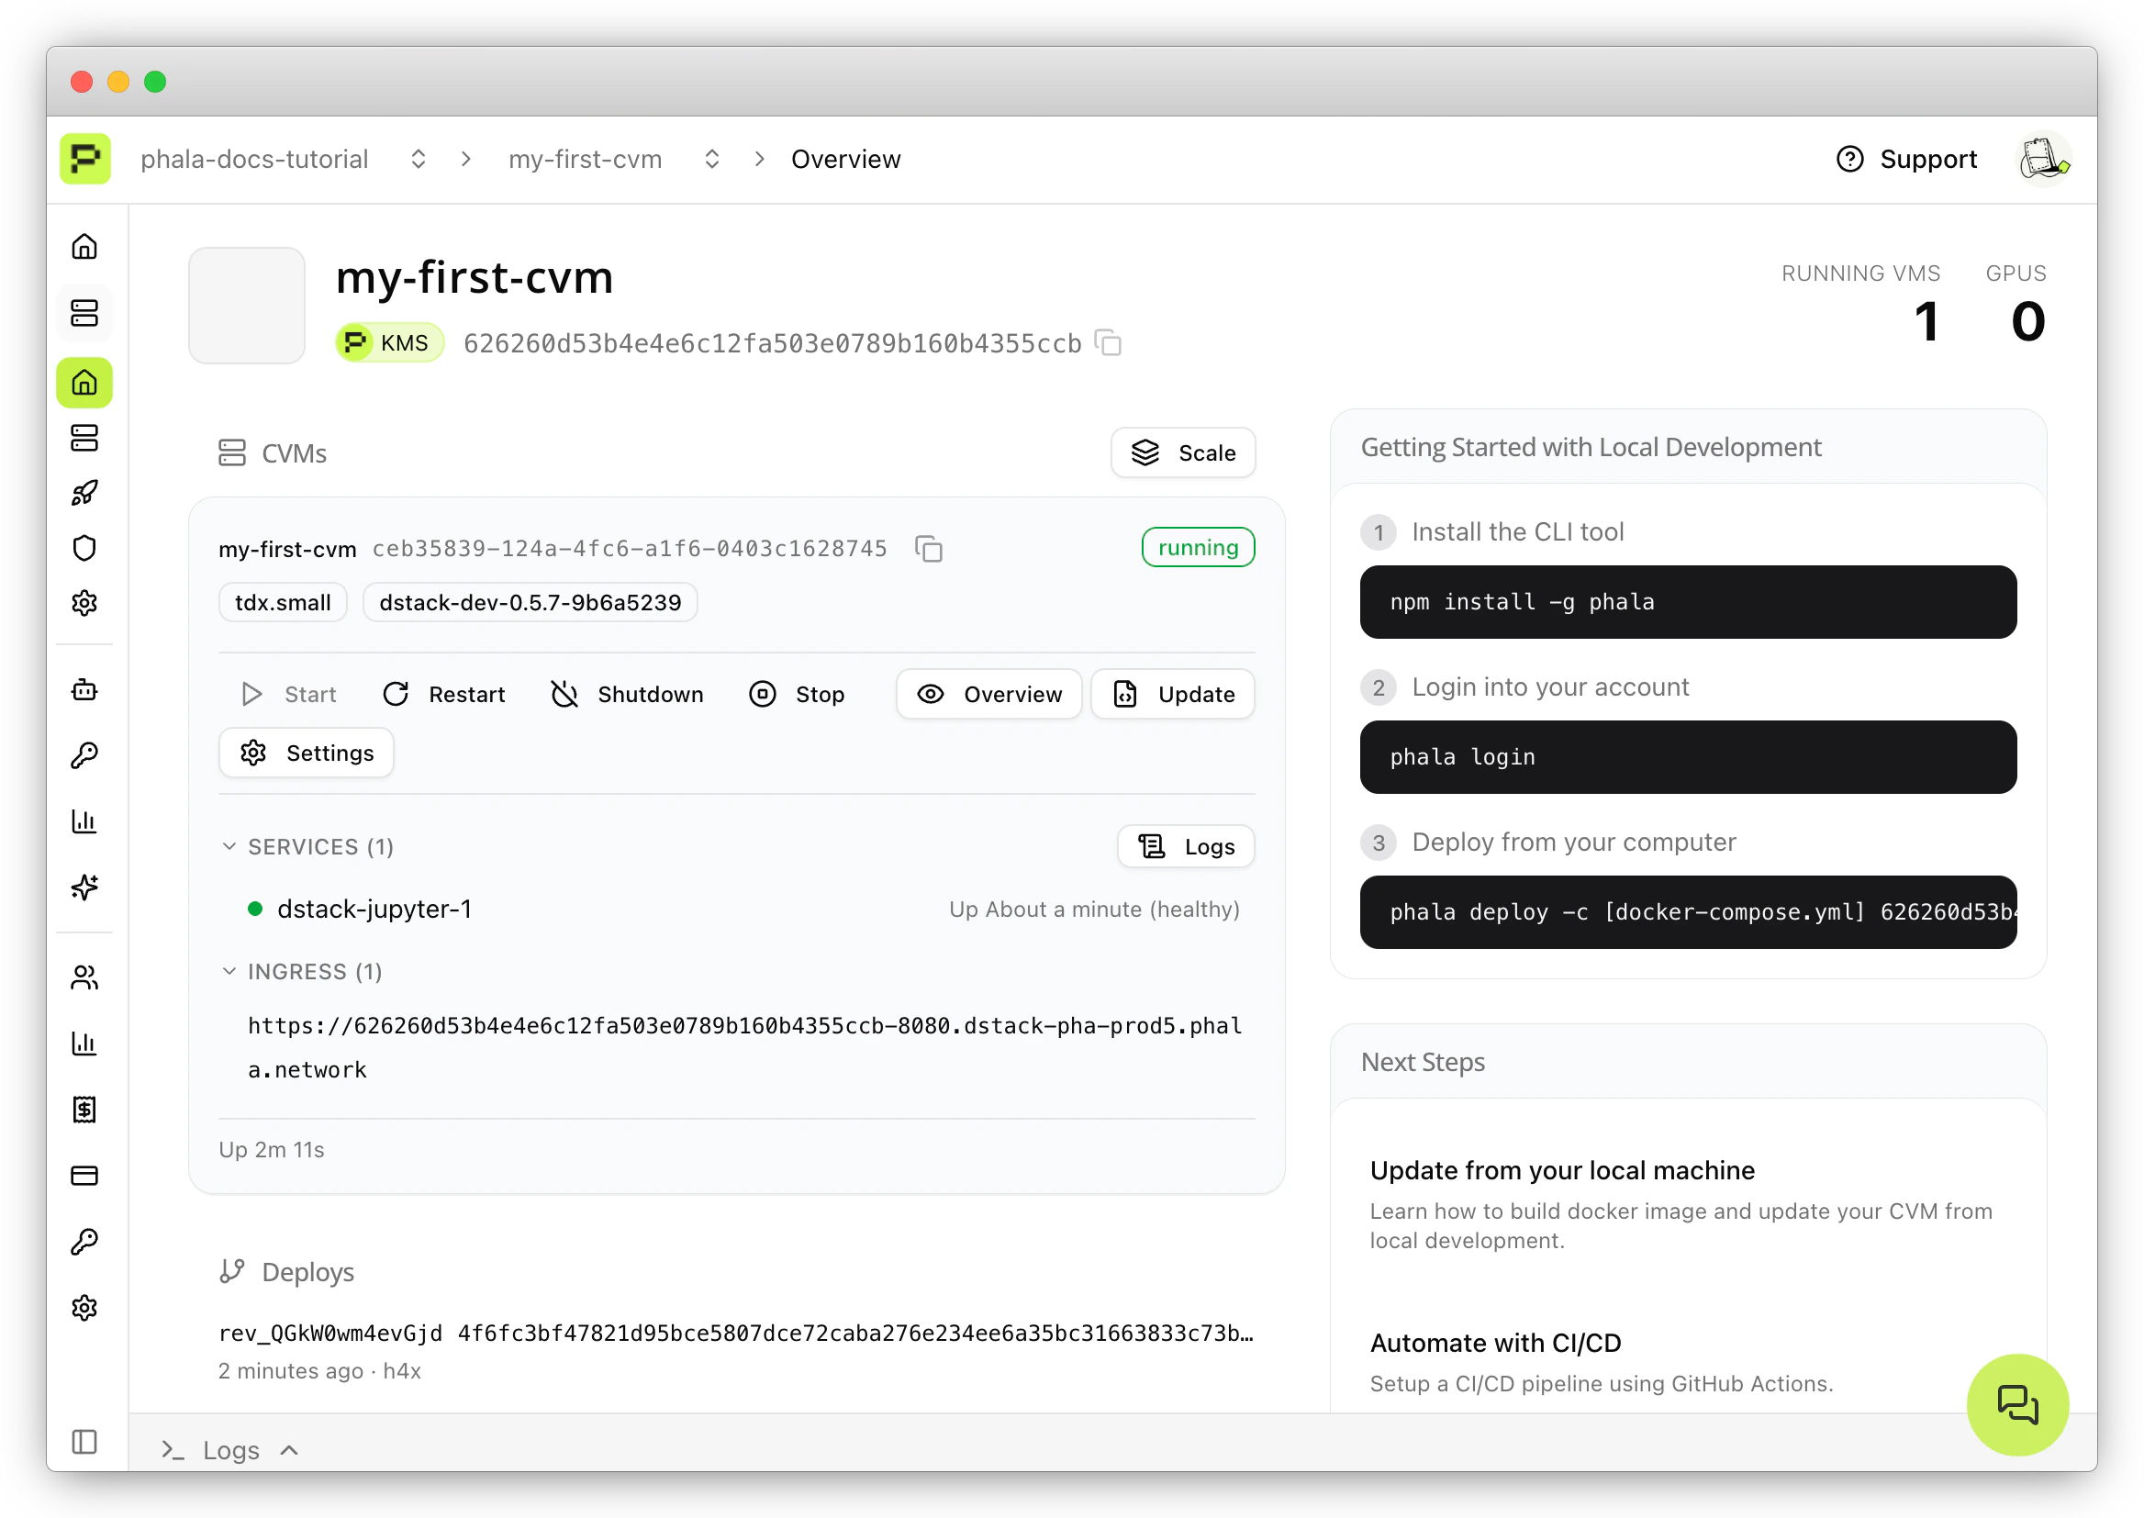Open the my-first-cvm app switcher
This screenshot has width=2144, height=1518.
click(x=711, y=159)
